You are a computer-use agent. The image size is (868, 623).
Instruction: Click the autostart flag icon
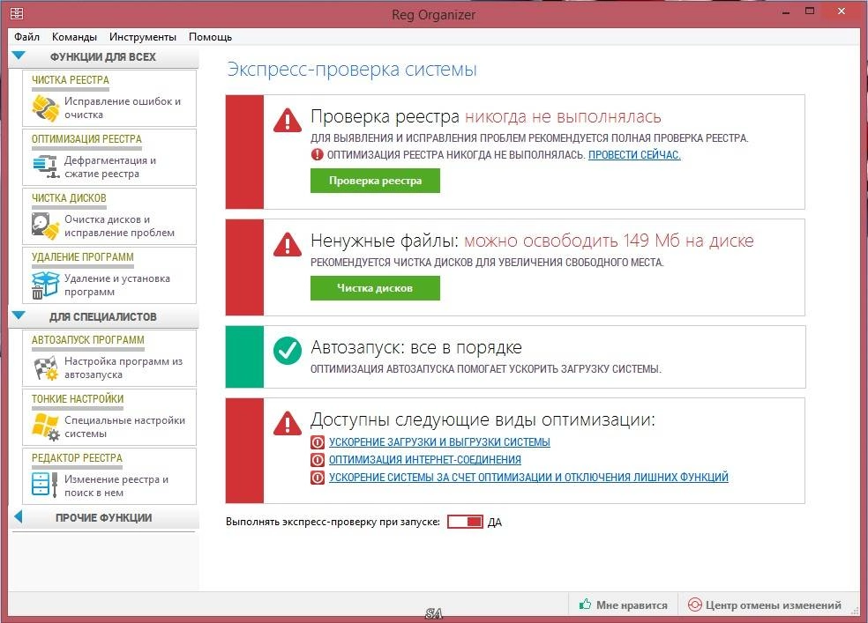(x=45, y=367)
